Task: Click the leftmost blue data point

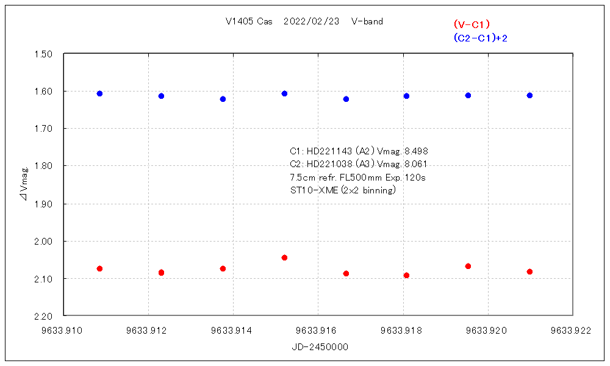Action: (x=99, y=93)
